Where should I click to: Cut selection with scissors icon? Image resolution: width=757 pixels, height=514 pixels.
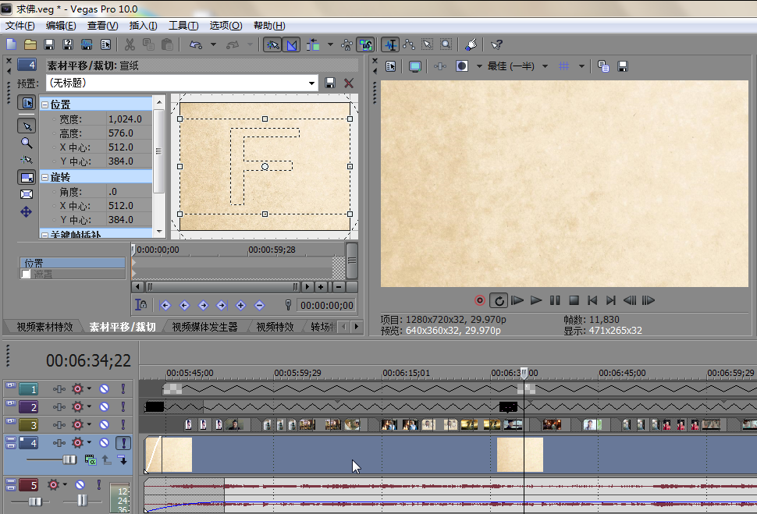tap(130, 45)
